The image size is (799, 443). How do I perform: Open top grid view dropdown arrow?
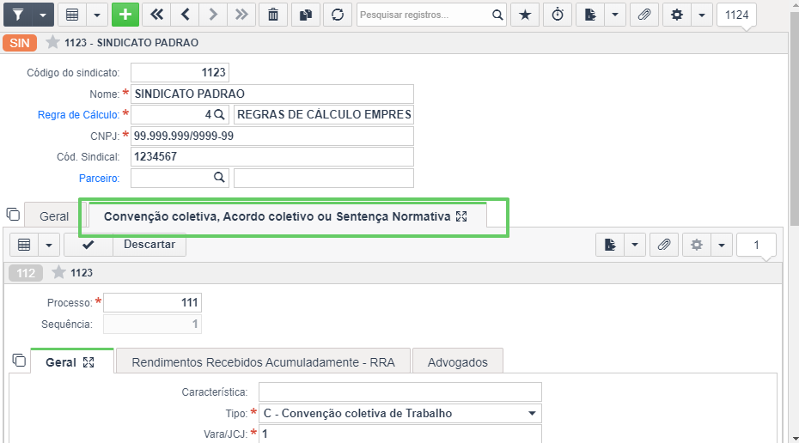(x=97, y=15)
